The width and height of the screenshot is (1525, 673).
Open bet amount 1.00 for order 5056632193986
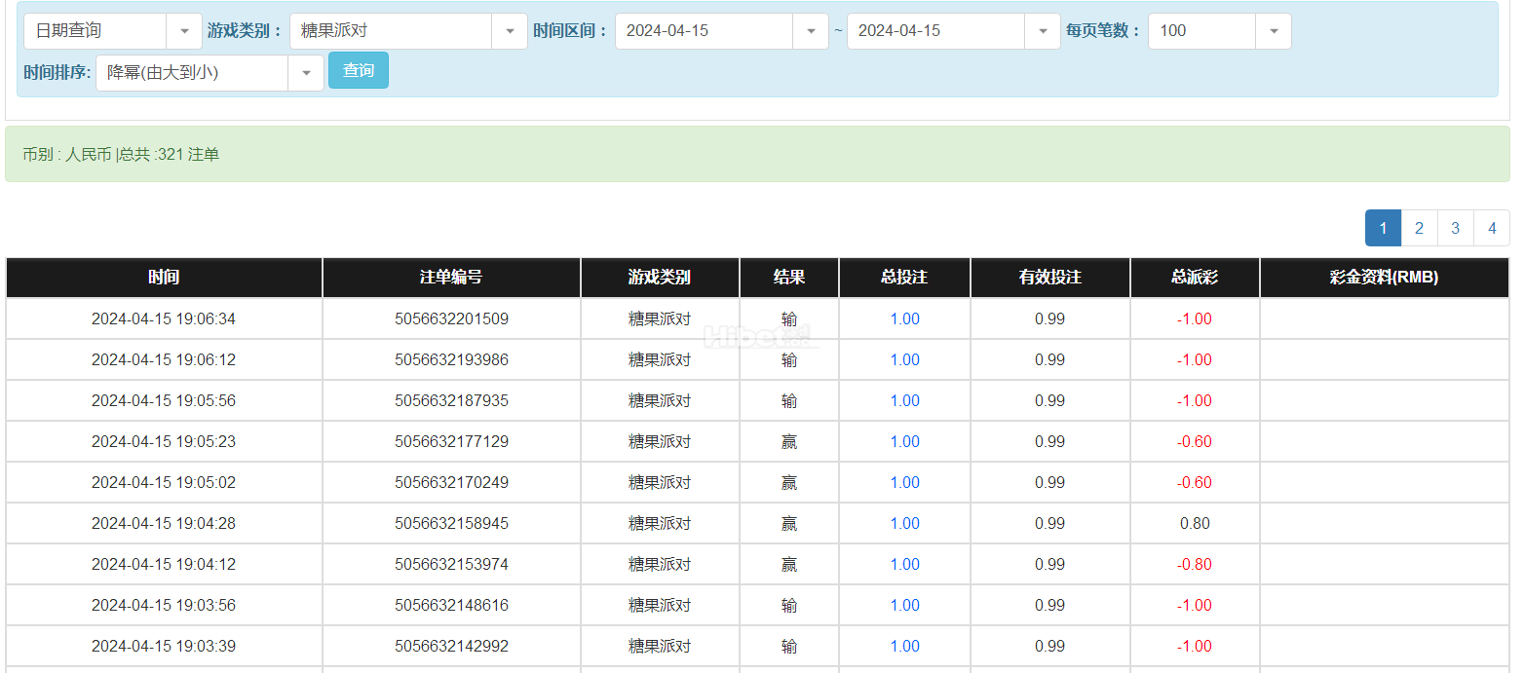[904, 360]
